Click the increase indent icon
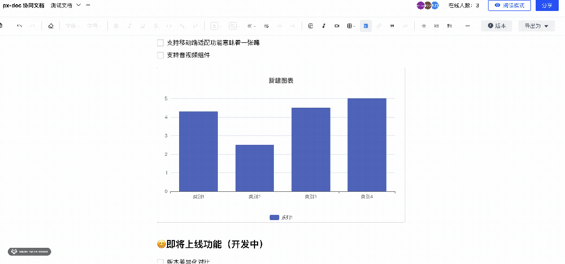The height and width of the screenshot is (264, 565). [293, 26]
